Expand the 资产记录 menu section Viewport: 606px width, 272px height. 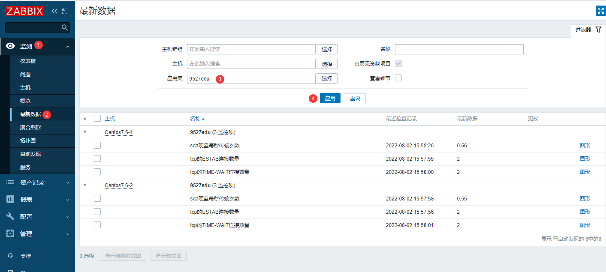[x=37, y=182]
